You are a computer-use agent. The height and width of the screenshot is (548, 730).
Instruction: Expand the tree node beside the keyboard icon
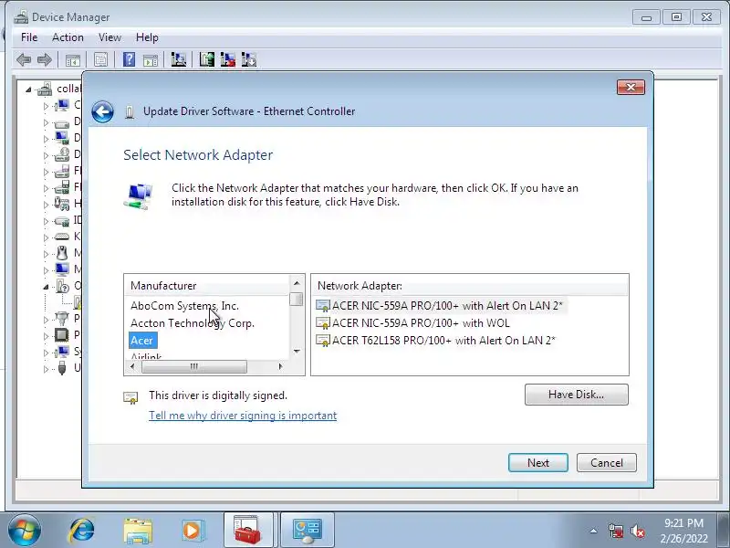click(46, 237)
